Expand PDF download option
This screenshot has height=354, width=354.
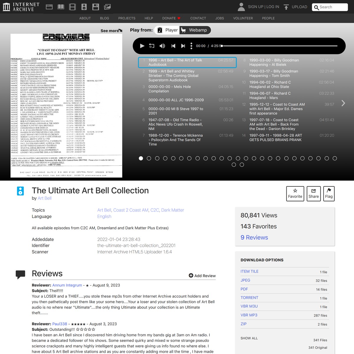tap(244, 289)
